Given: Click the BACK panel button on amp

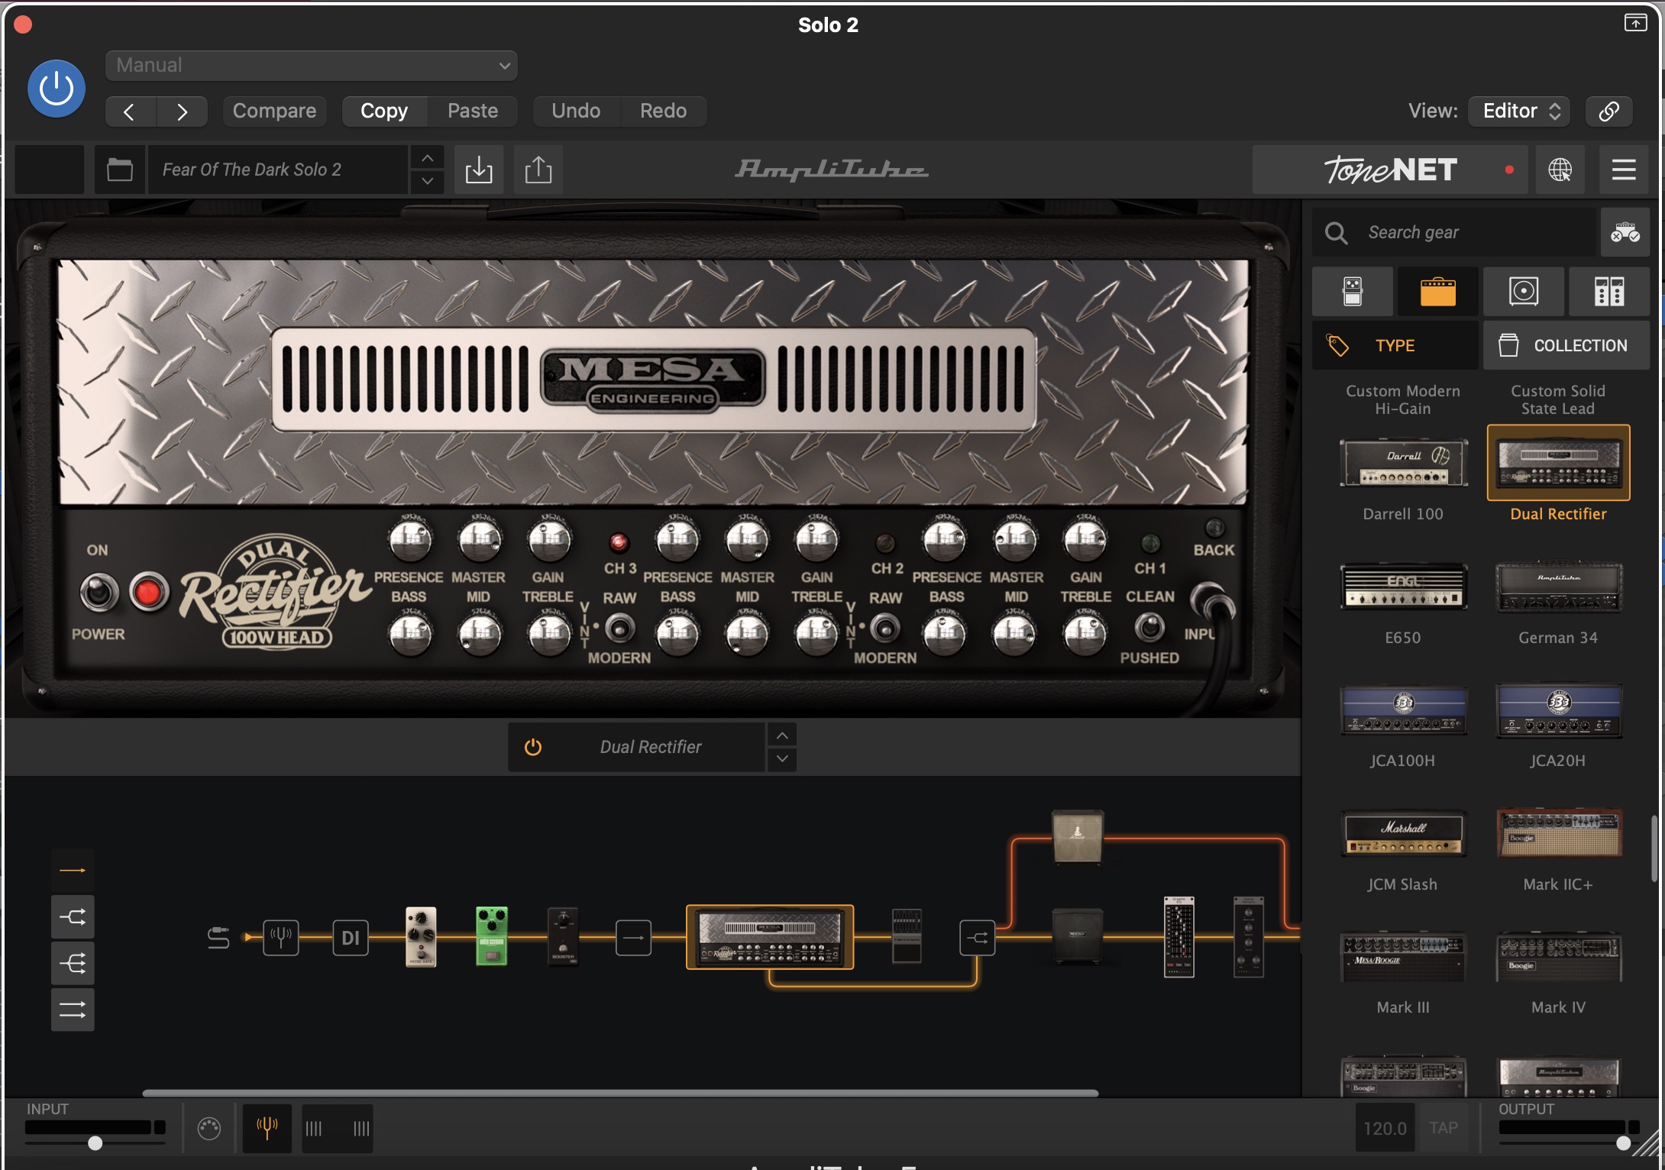Looking at the screenshot, I should click(1214, 528).
